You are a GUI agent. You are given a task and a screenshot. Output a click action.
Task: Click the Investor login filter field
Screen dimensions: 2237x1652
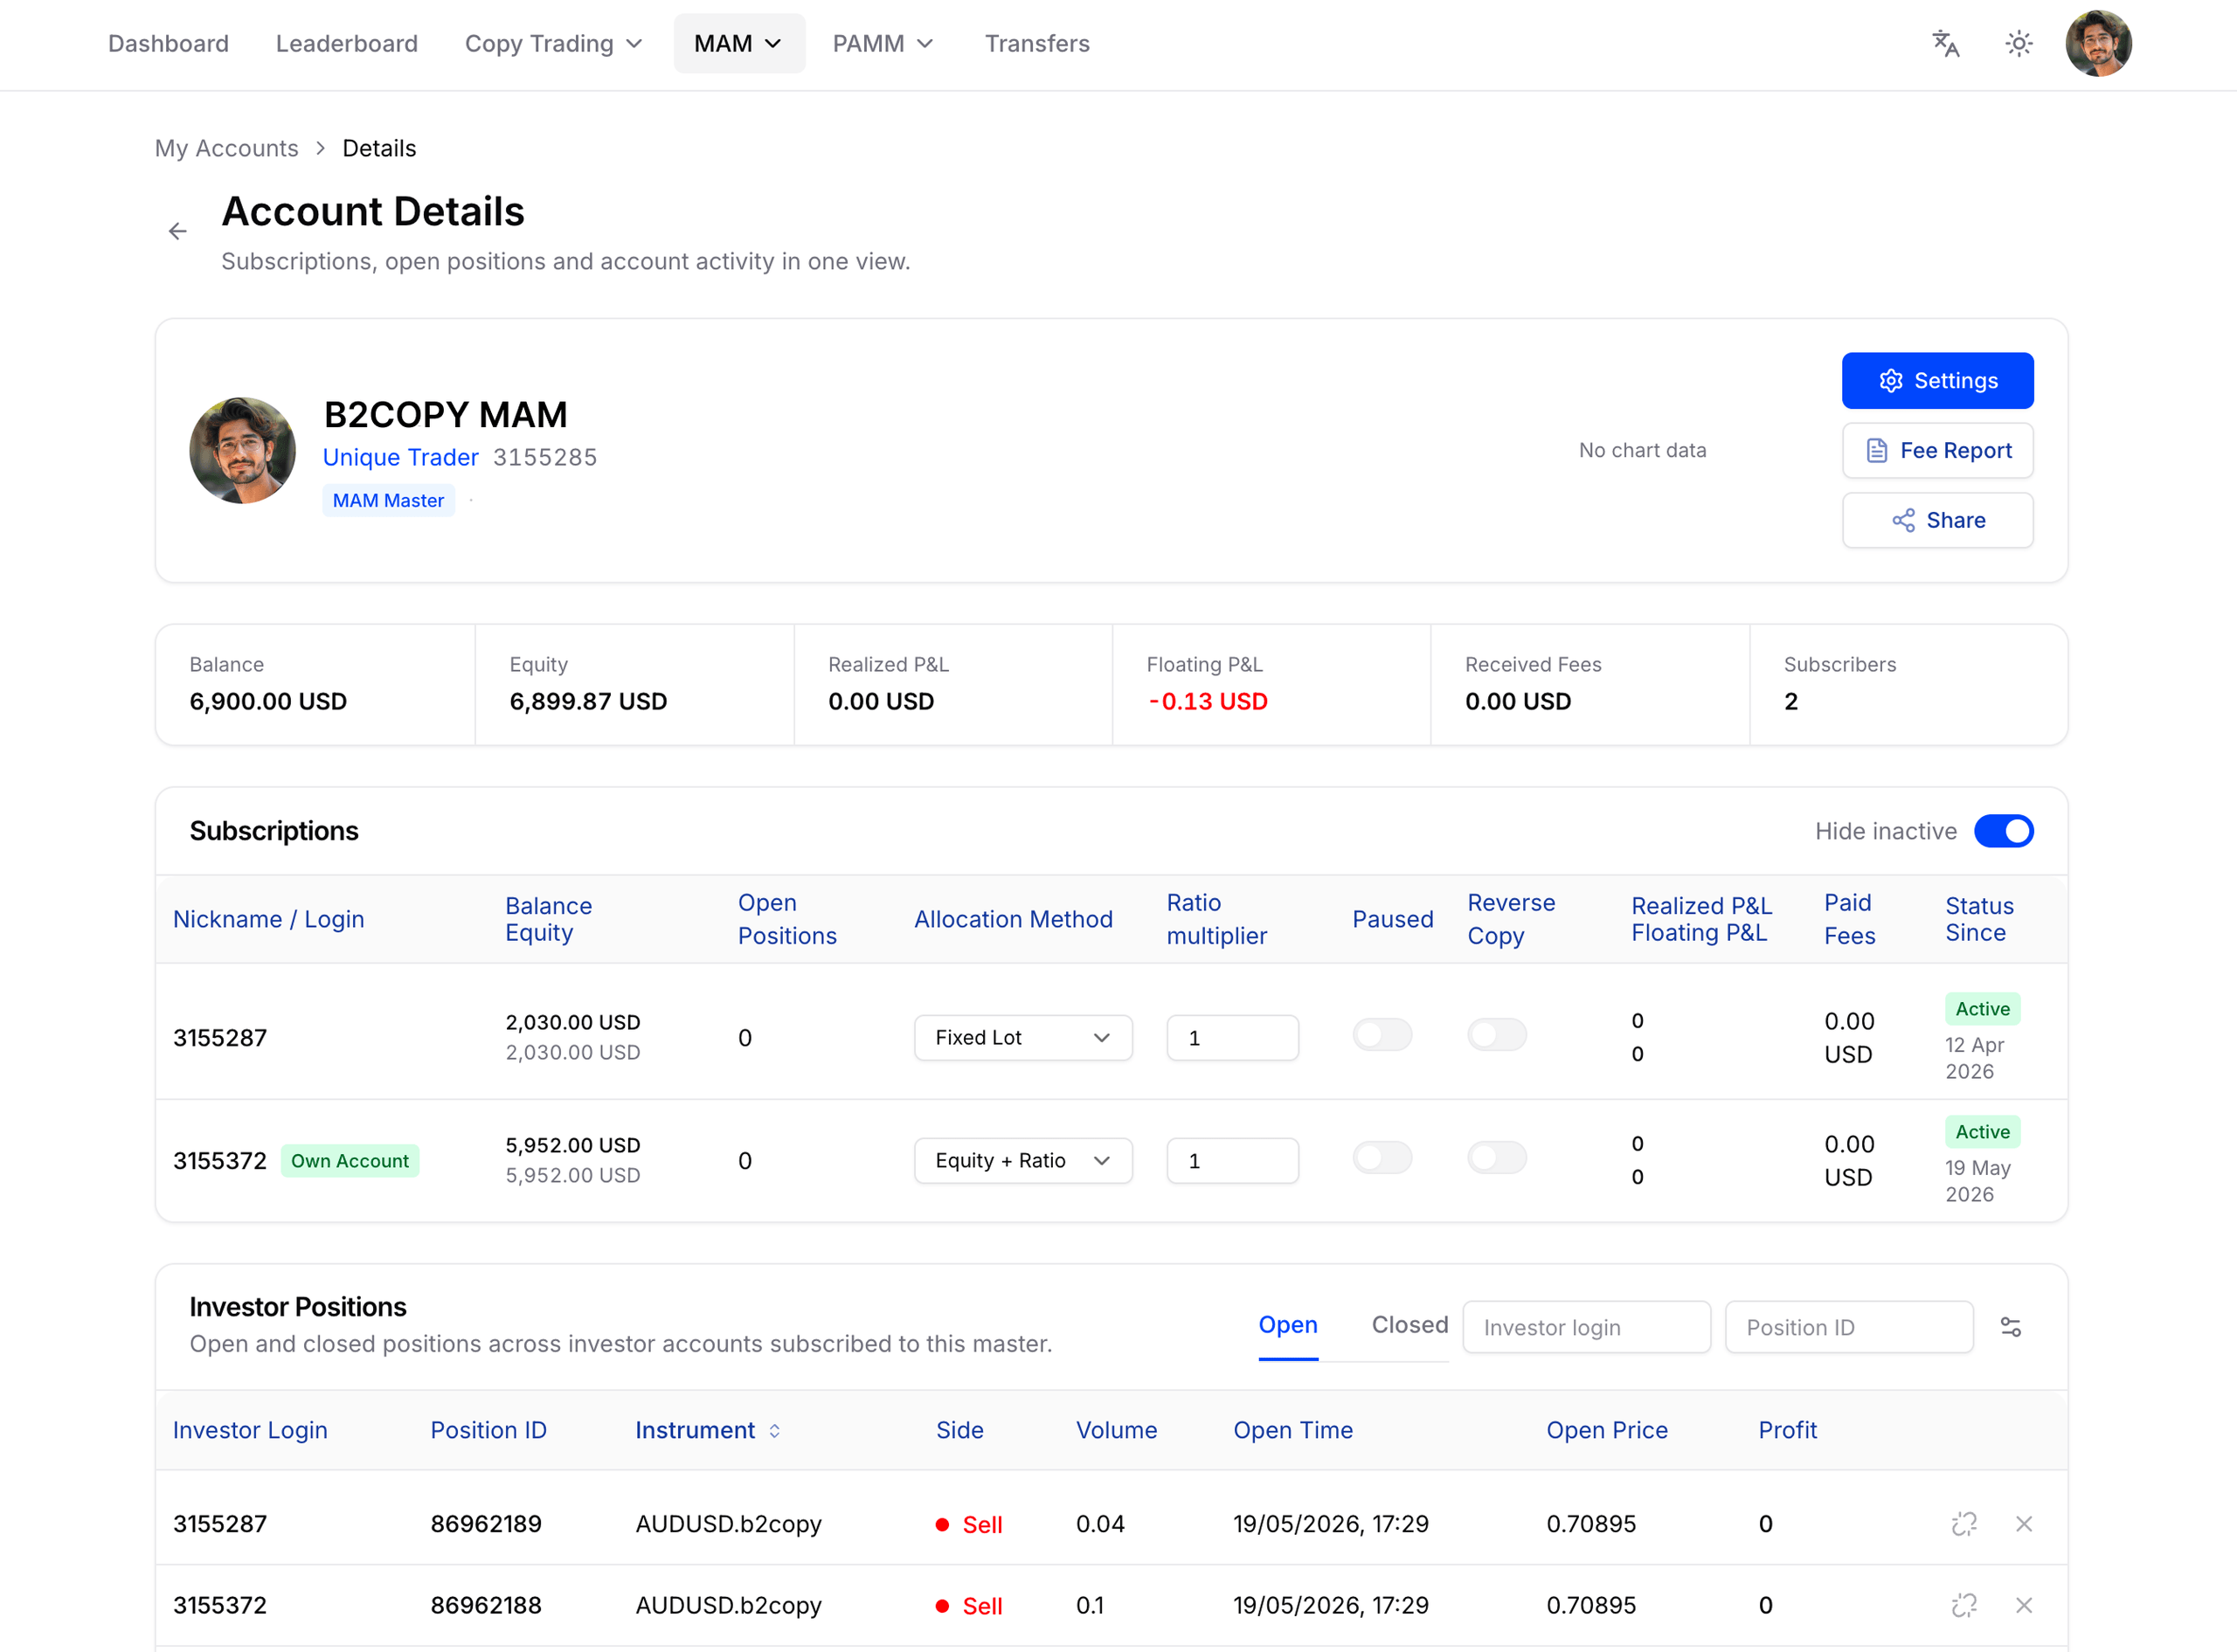[x=1586, y=1327]
